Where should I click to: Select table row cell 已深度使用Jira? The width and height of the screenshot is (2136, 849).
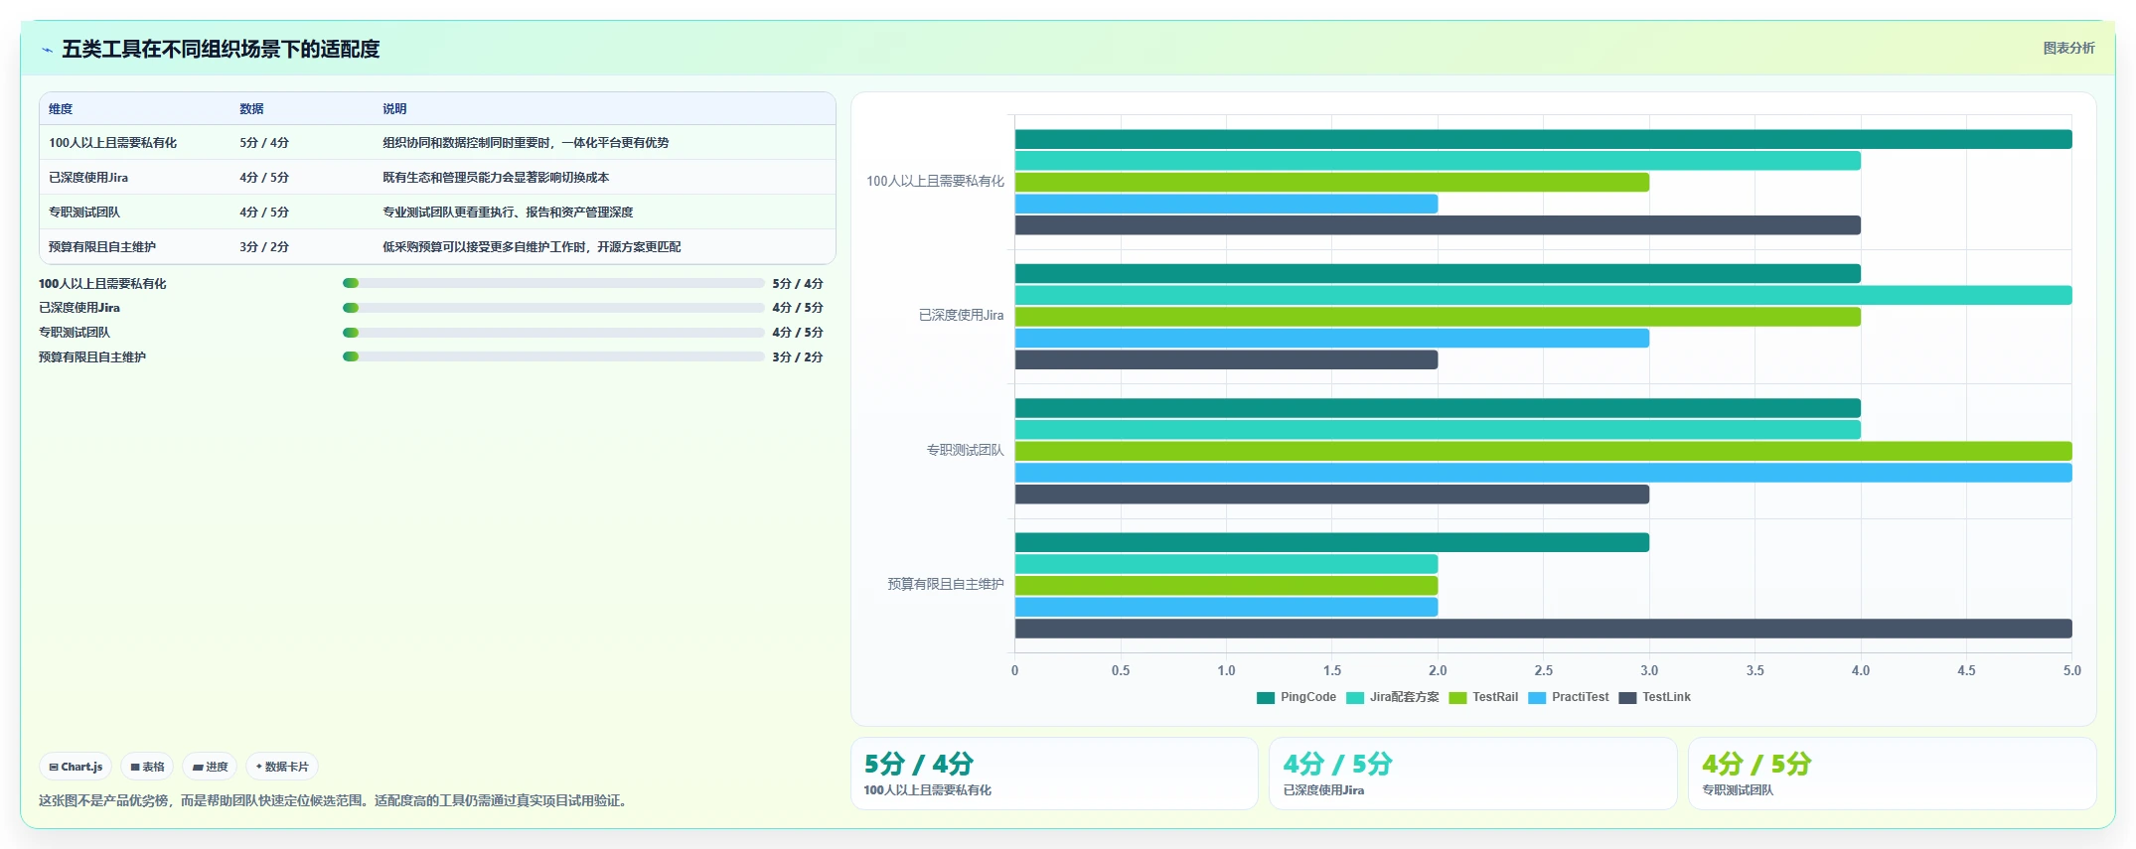[88, 178]
